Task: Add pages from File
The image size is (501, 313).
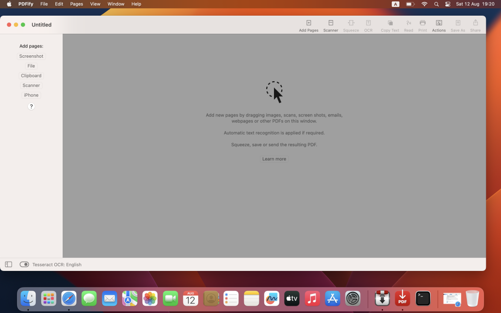Action: tap(31, 66)
